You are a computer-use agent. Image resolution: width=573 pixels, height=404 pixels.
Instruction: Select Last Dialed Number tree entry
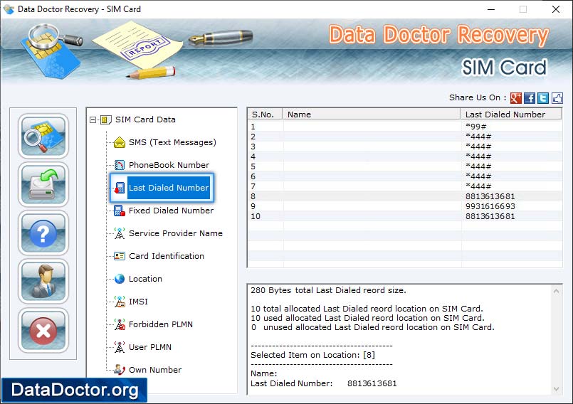[169, 188]
